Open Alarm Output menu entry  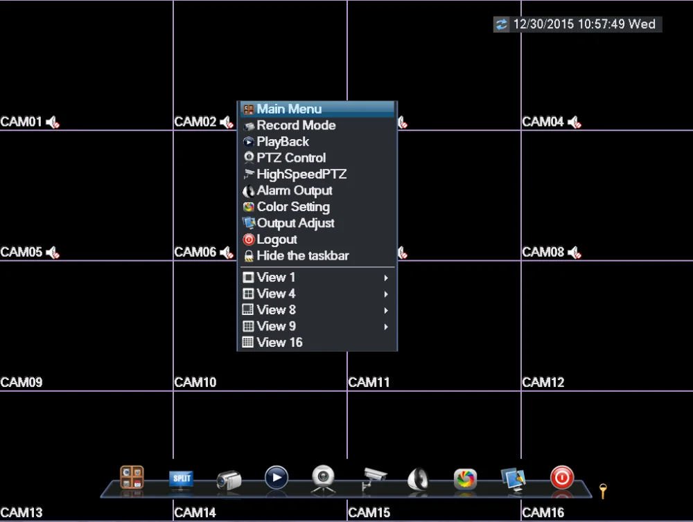coord(317,191)
